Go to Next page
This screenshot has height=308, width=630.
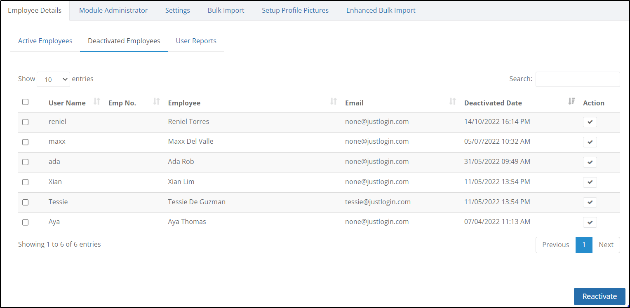coord(606,245)
